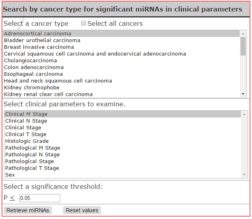
Task: Click the cancer type list scrollbar thumb
Action: pyautogui.click(x=243, y=46)
